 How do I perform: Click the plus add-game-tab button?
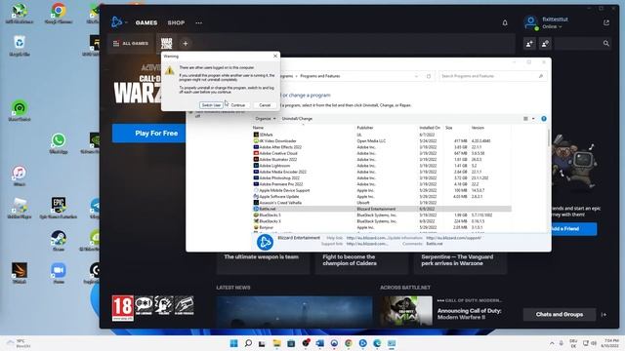(x=186, y=43)
